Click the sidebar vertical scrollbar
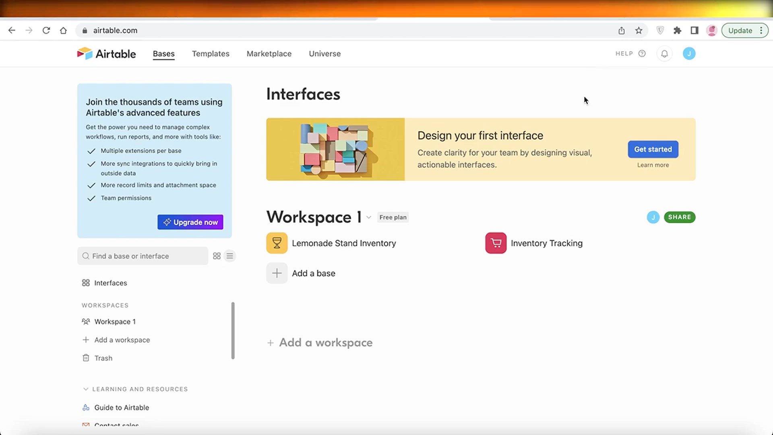This screenshot has width=773, height=435. point(233,330)
